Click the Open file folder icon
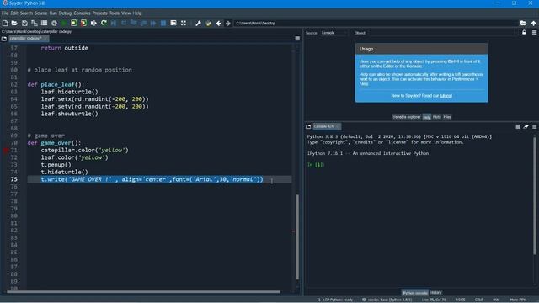Screen dimensions: 539x303 pos(14,23)
